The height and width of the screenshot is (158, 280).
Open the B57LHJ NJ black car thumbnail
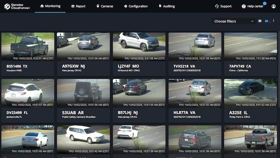(x=139, y=93)
